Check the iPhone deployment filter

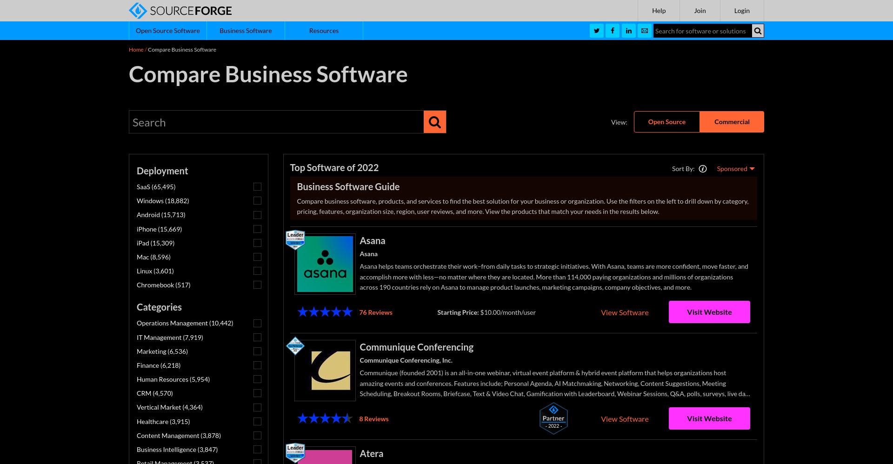pyautogui.click(x=257, y=229)
